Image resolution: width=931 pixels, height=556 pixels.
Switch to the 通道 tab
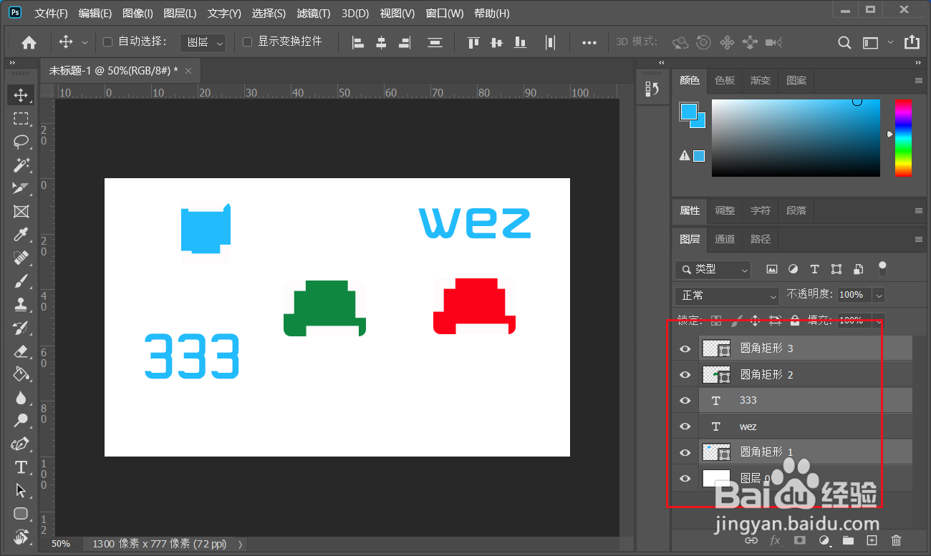725,239
